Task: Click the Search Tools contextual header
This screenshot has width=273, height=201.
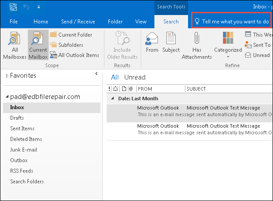Action: tap(171, 7)
